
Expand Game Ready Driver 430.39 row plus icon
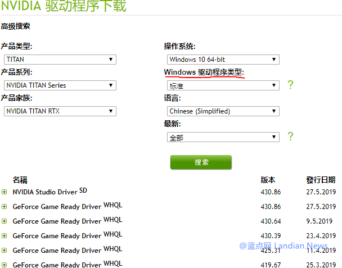4,236
